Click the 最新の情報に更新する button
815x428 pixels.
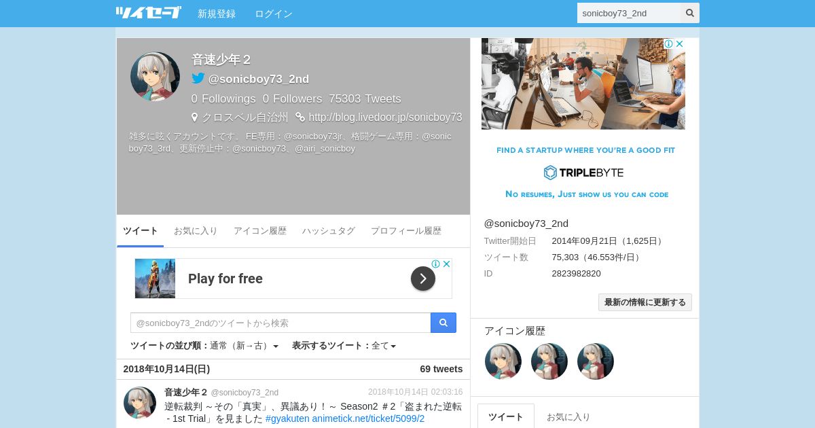[645, 302]
